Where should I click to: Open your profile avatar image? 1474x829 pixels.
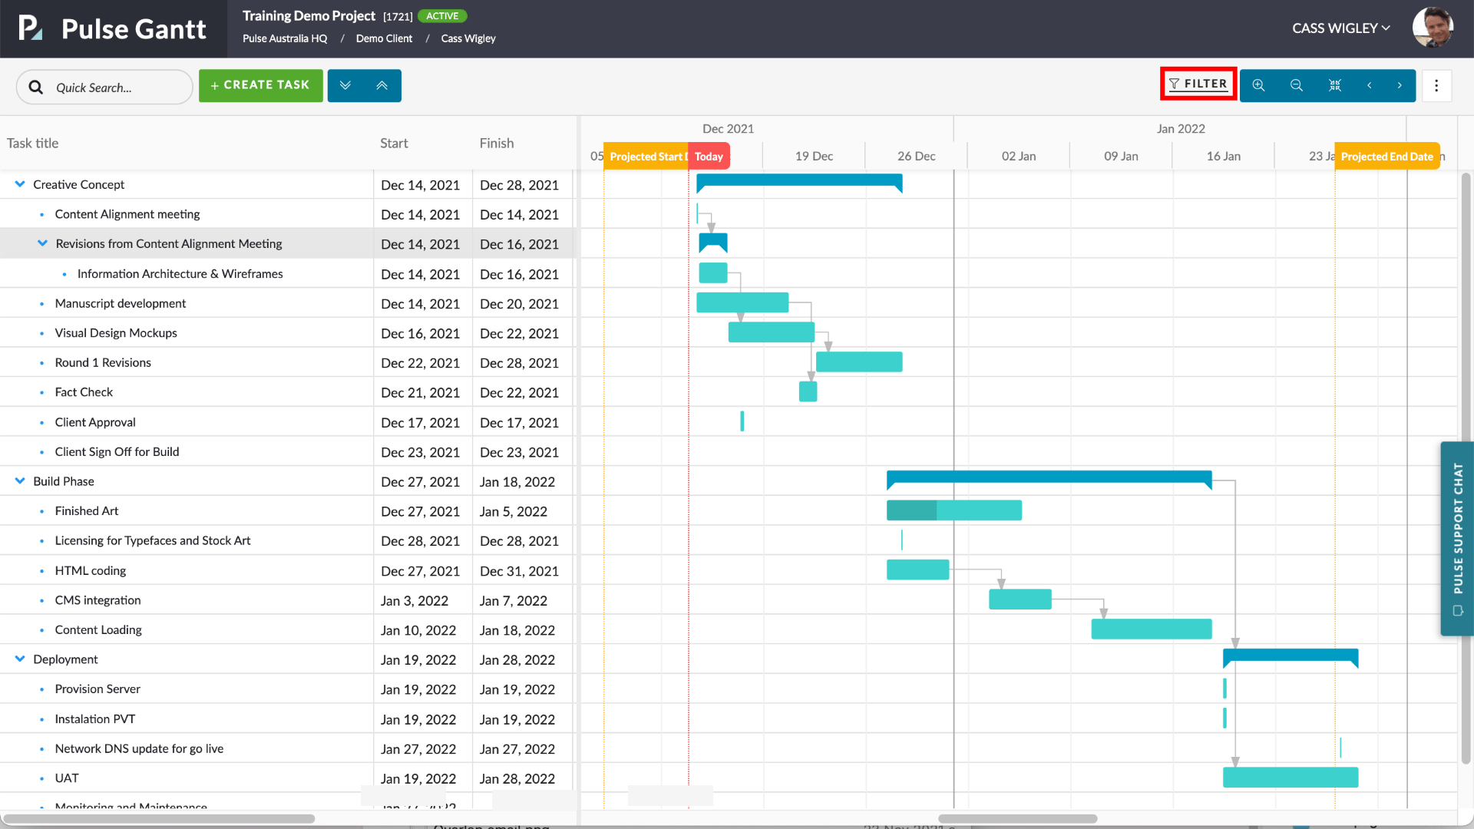point(1433,28)
